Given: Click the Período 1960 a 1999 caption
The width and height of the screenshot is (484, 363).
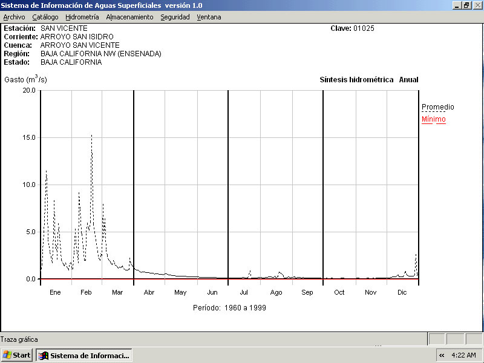Looking at the screenshot, I should (x=229, y=307).
